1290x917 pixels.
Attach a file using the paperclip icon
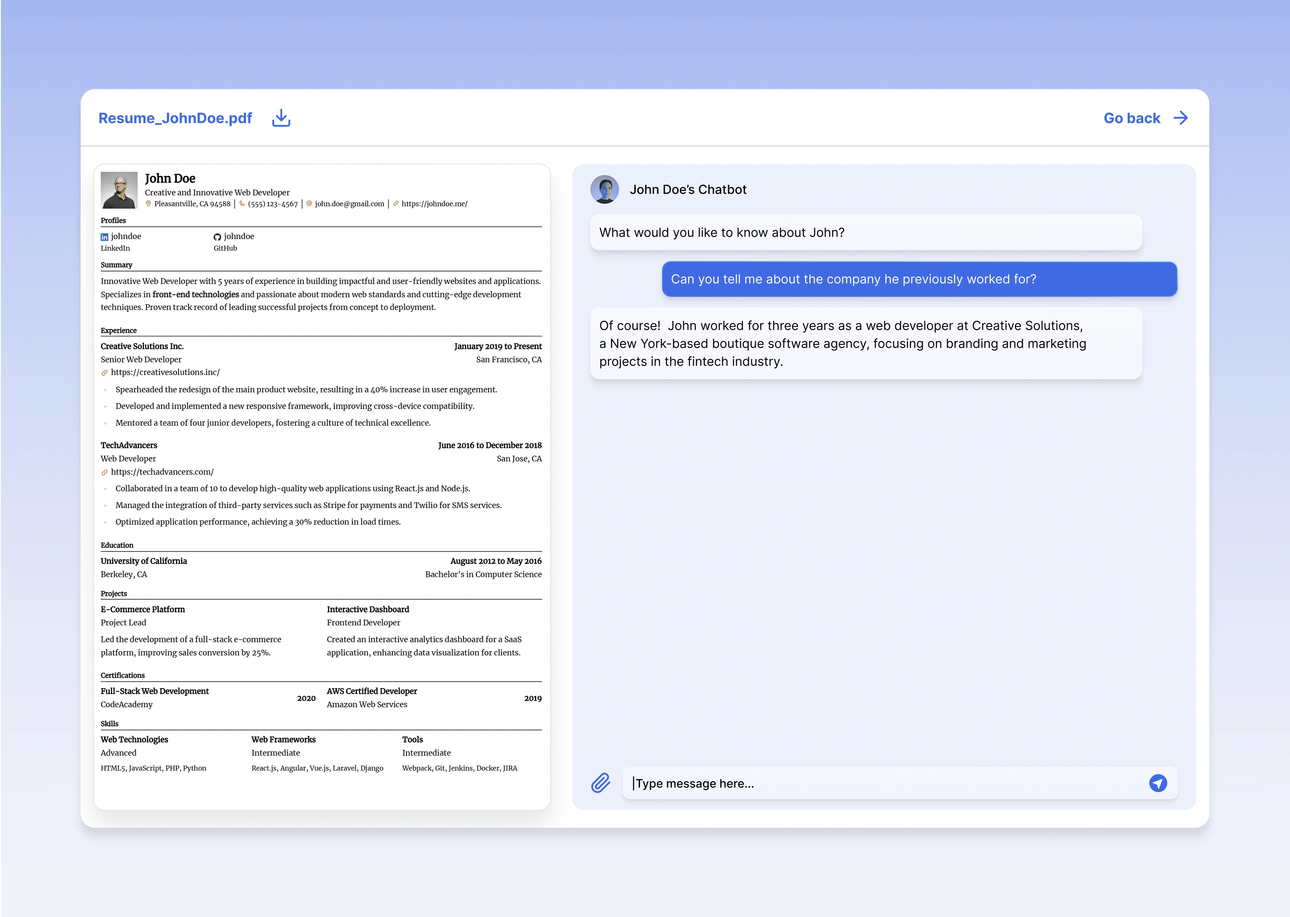click(601, 783)
